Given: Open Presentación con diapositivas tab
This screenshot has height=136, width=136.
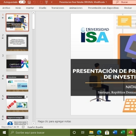Looking at the screenshot, I should tap(103, 8).
